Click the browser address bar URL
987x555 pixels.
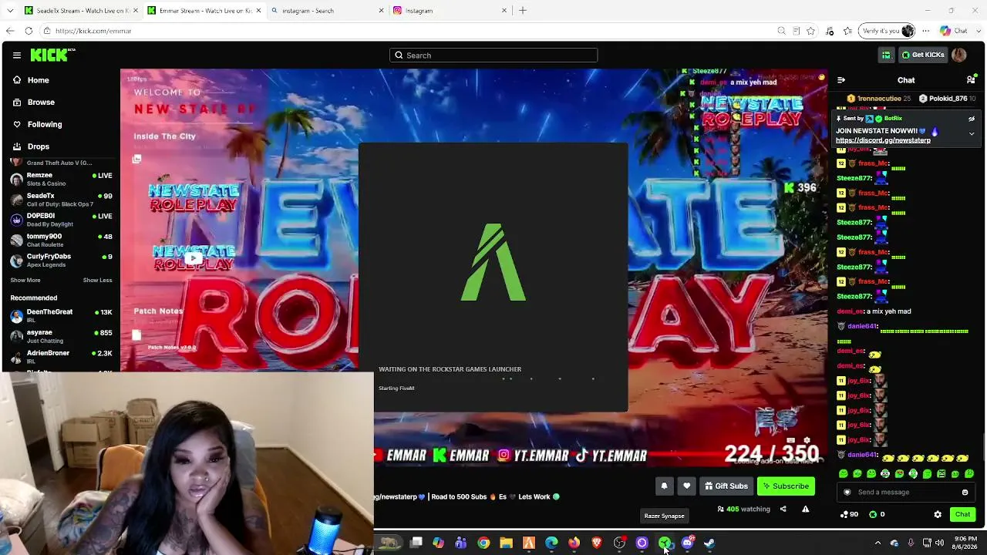(x=93, y=31)
